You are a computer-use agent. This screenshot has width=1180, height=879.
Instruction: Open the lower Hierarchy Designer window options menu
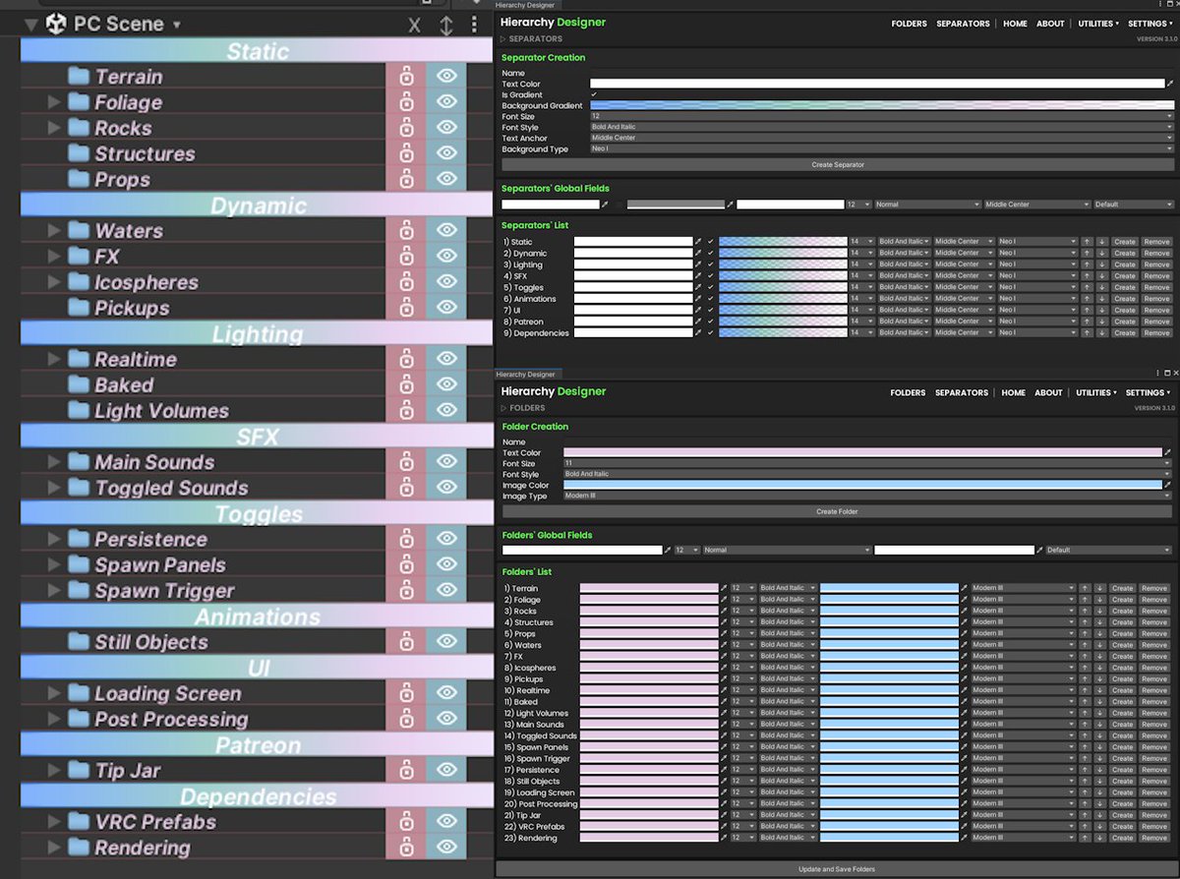coord(1157,374)
